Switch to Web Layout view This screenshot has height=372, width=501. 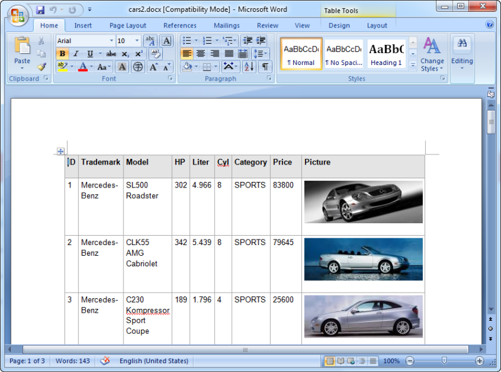point(351,361)
